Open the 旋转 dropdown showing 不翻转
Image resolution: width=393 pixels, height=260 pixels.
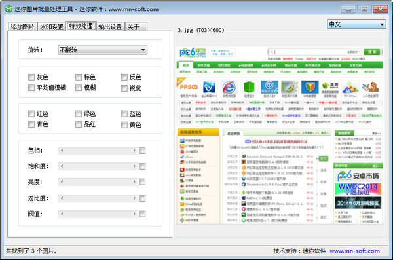[x=103, y=50]
